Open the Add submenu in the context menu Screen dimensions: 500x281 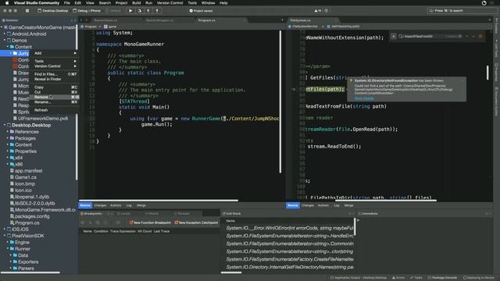(55, 53)
